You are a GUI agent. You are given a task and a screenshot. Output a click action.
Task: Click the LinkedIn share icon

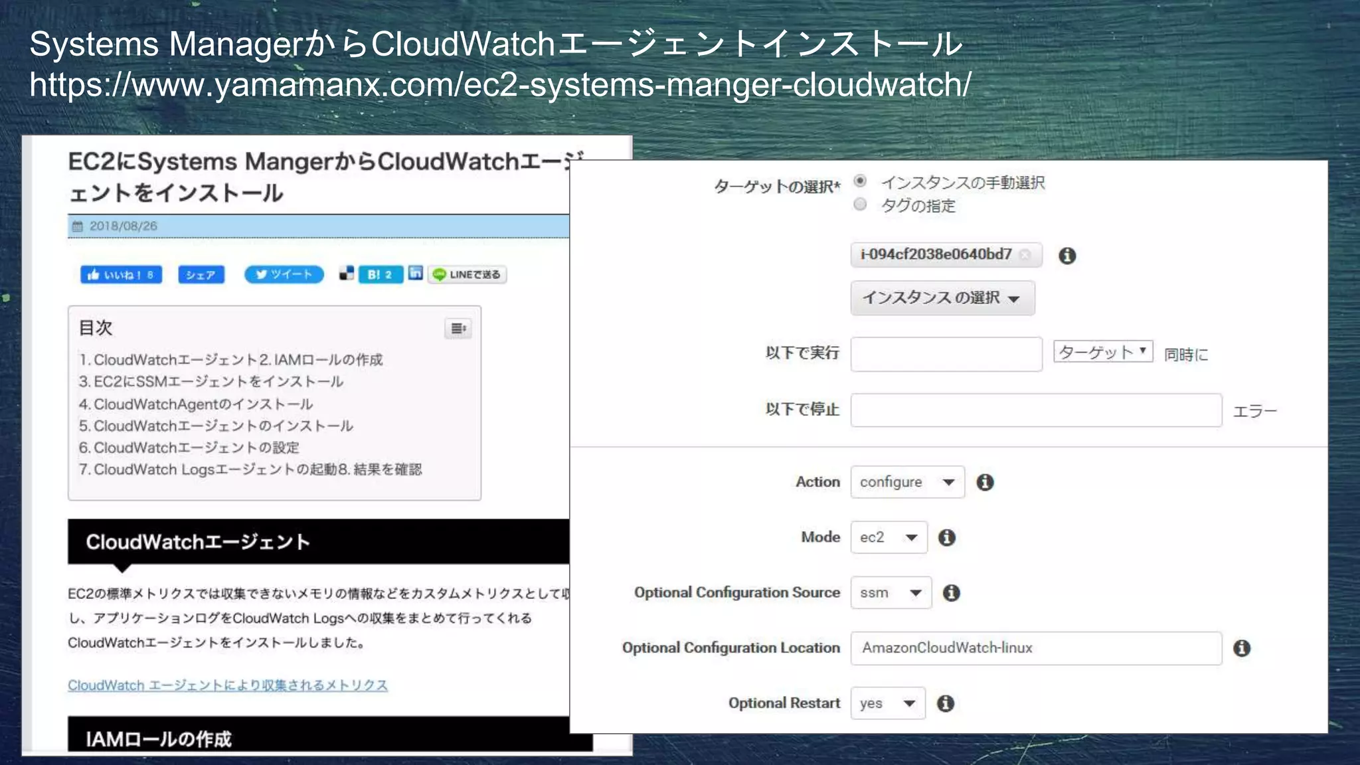415,273
